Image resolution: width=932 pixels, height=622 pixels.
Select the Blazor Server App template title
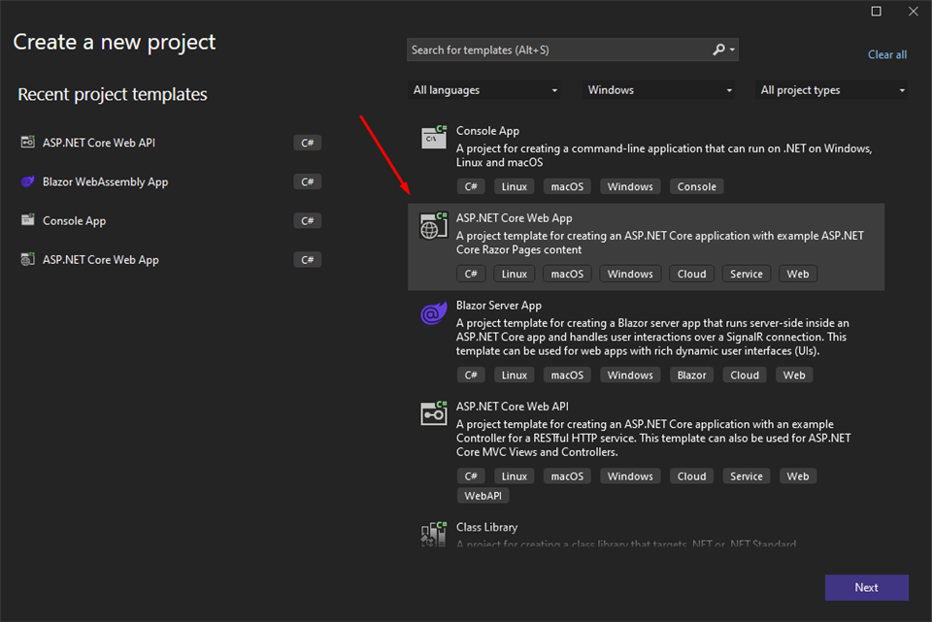(499, 306)
